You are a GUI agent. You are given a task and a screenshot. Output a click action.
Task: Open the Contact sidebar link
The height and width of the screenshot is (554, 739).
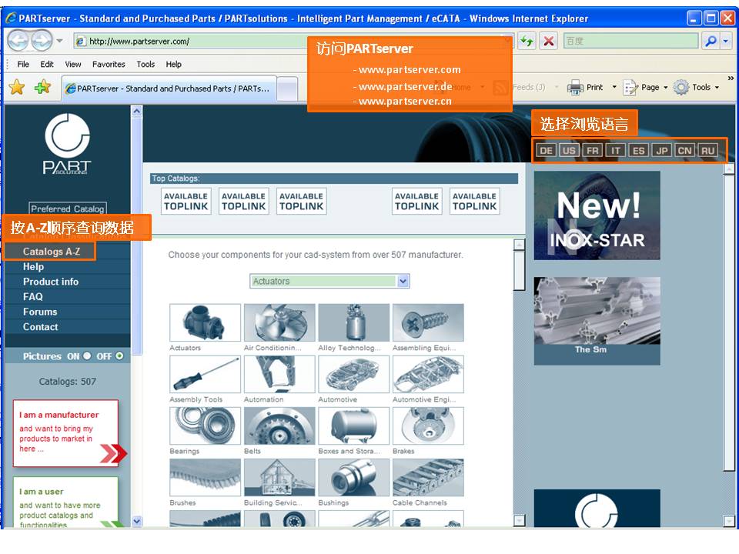[41, 327]
